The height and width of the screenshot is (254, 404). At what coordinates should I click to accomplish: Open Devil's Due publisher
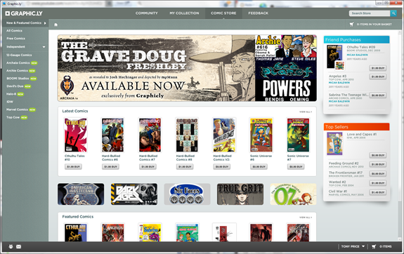pos(15,86)
